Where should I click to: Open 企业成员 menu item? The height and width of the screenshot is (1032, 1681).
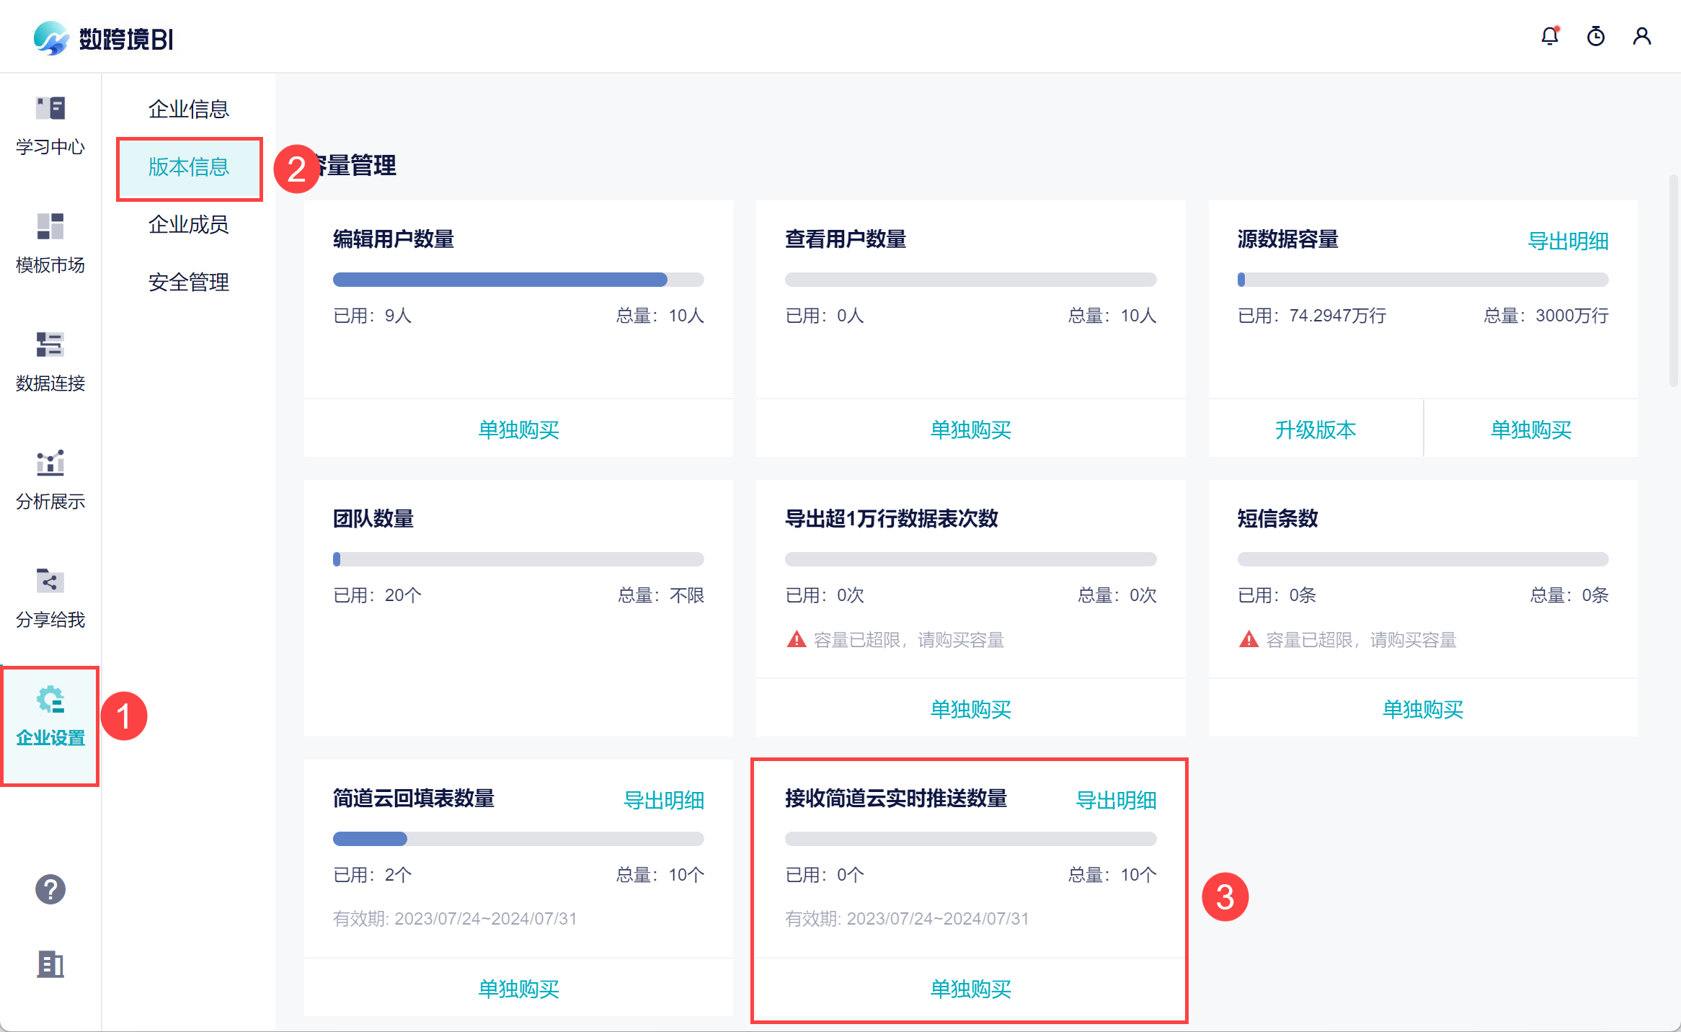click(x=189, y=225)
